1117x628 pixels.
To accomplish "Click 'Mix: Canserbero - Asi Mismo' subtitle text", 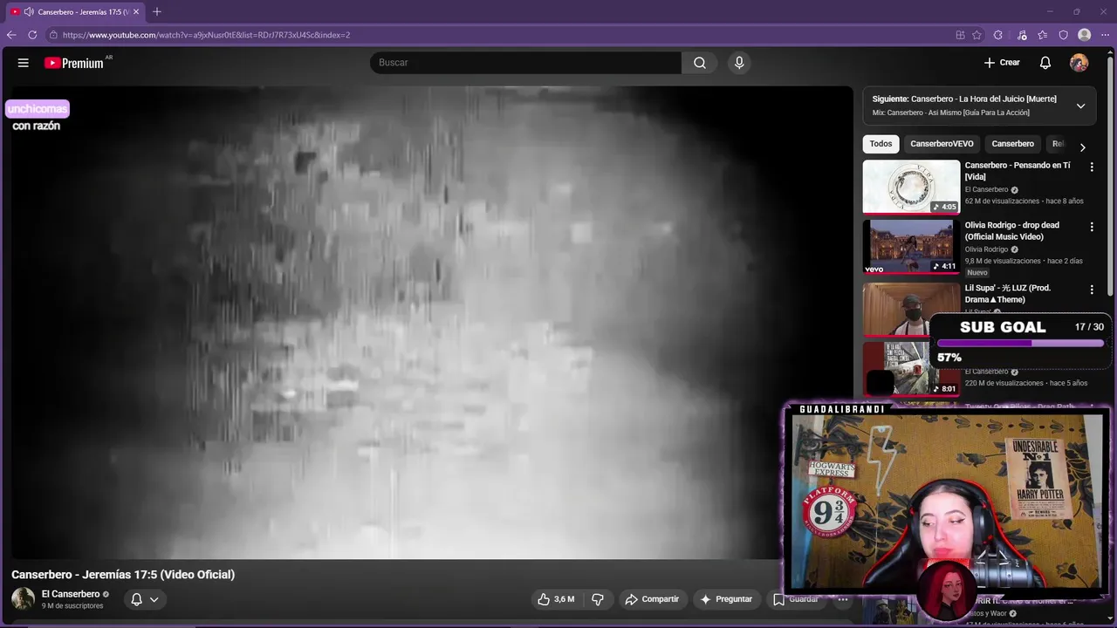I will (951, 113).
